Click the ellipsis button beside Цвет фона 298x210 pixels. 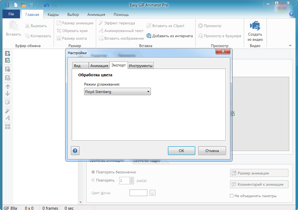(152, 193)
